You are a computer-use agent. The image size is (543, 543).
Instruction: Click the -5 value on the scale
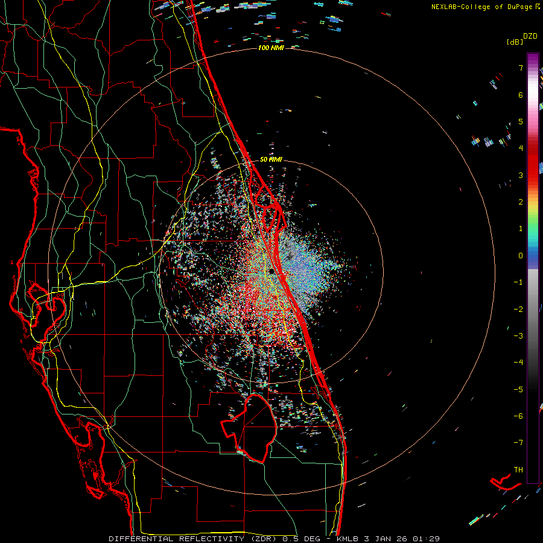pyautogui.click(x=518, y=390)
